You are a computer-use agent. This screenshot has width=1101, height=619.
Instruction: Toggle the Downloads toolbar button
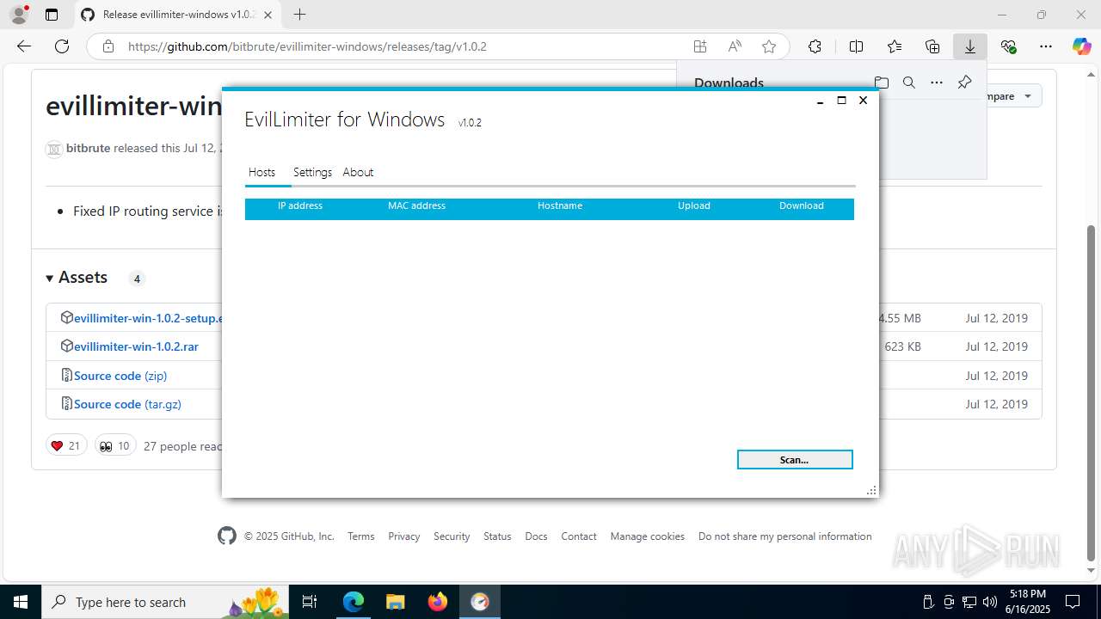[970, 46]
